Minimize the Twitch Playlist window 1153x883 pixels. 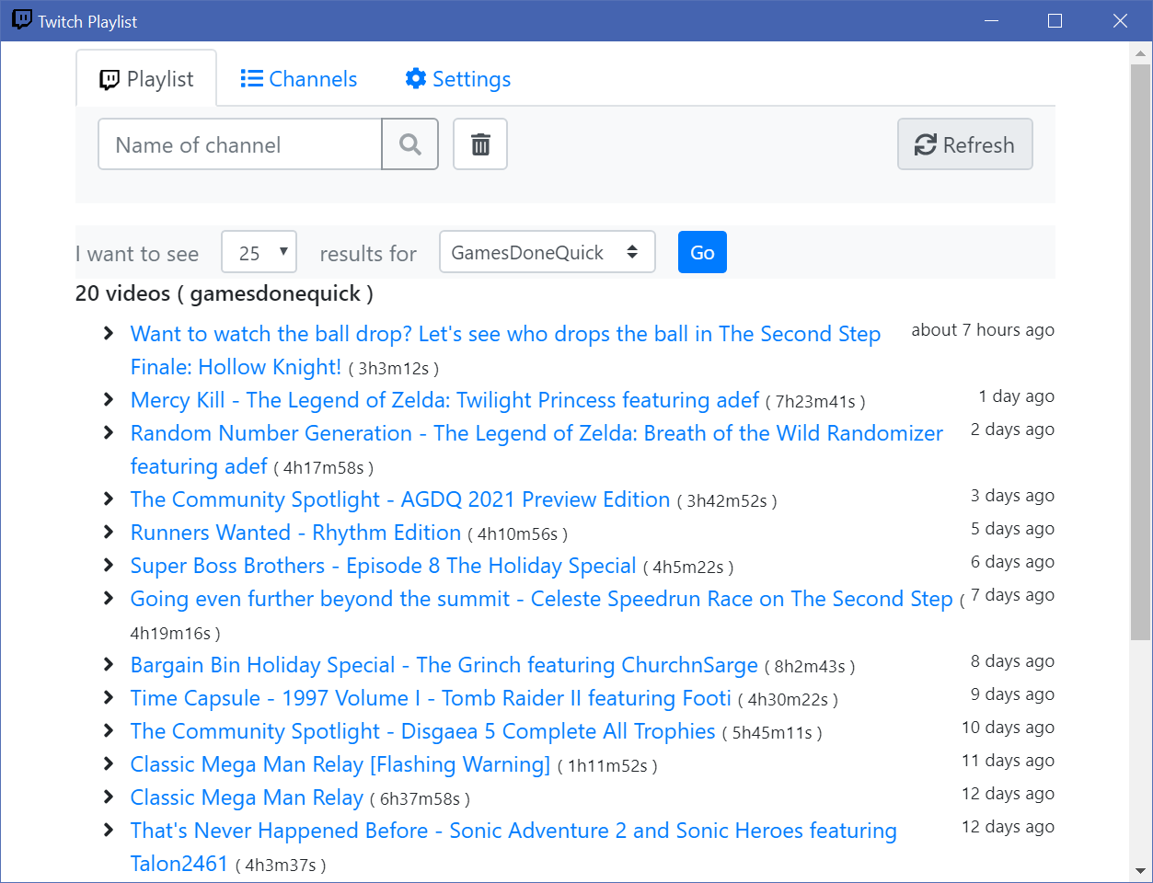point(991,20)
